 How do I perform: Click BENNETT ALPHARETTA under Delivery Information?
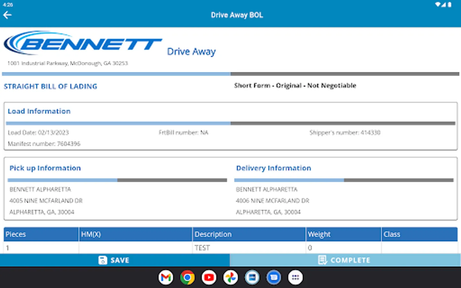coord(267,189)
